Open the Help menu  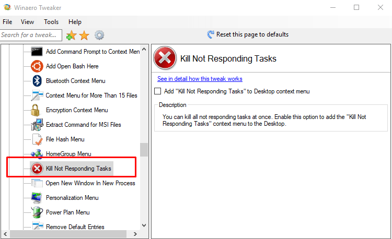75,22
